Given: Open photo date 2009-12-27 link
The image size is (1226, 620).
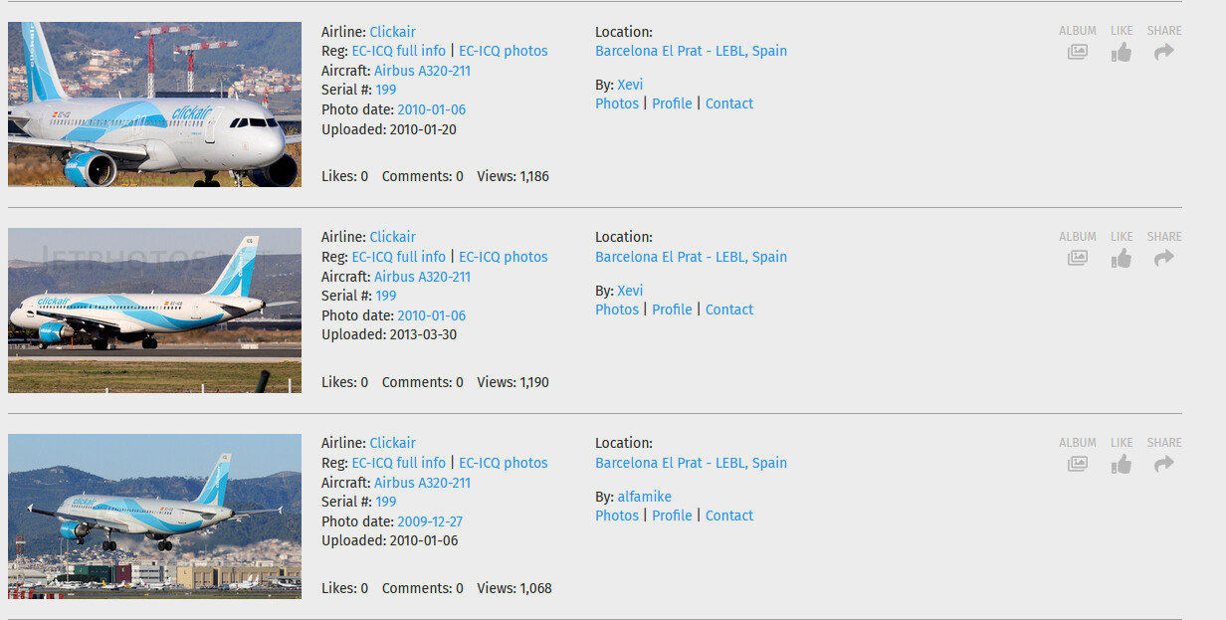Looking at the screenshot, I should [x=431, y=521].
